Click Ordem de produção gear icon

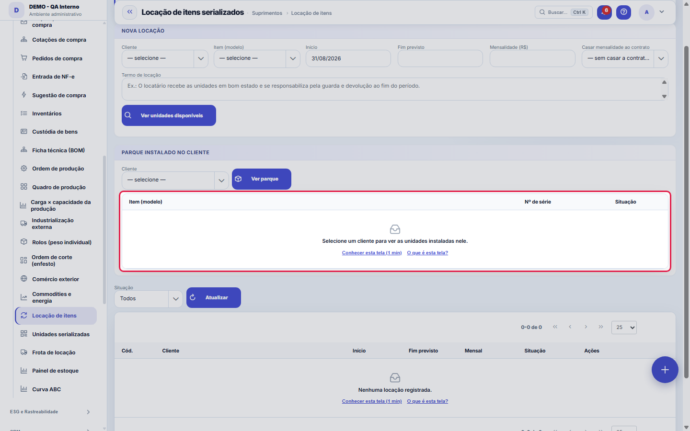[24, 169]
